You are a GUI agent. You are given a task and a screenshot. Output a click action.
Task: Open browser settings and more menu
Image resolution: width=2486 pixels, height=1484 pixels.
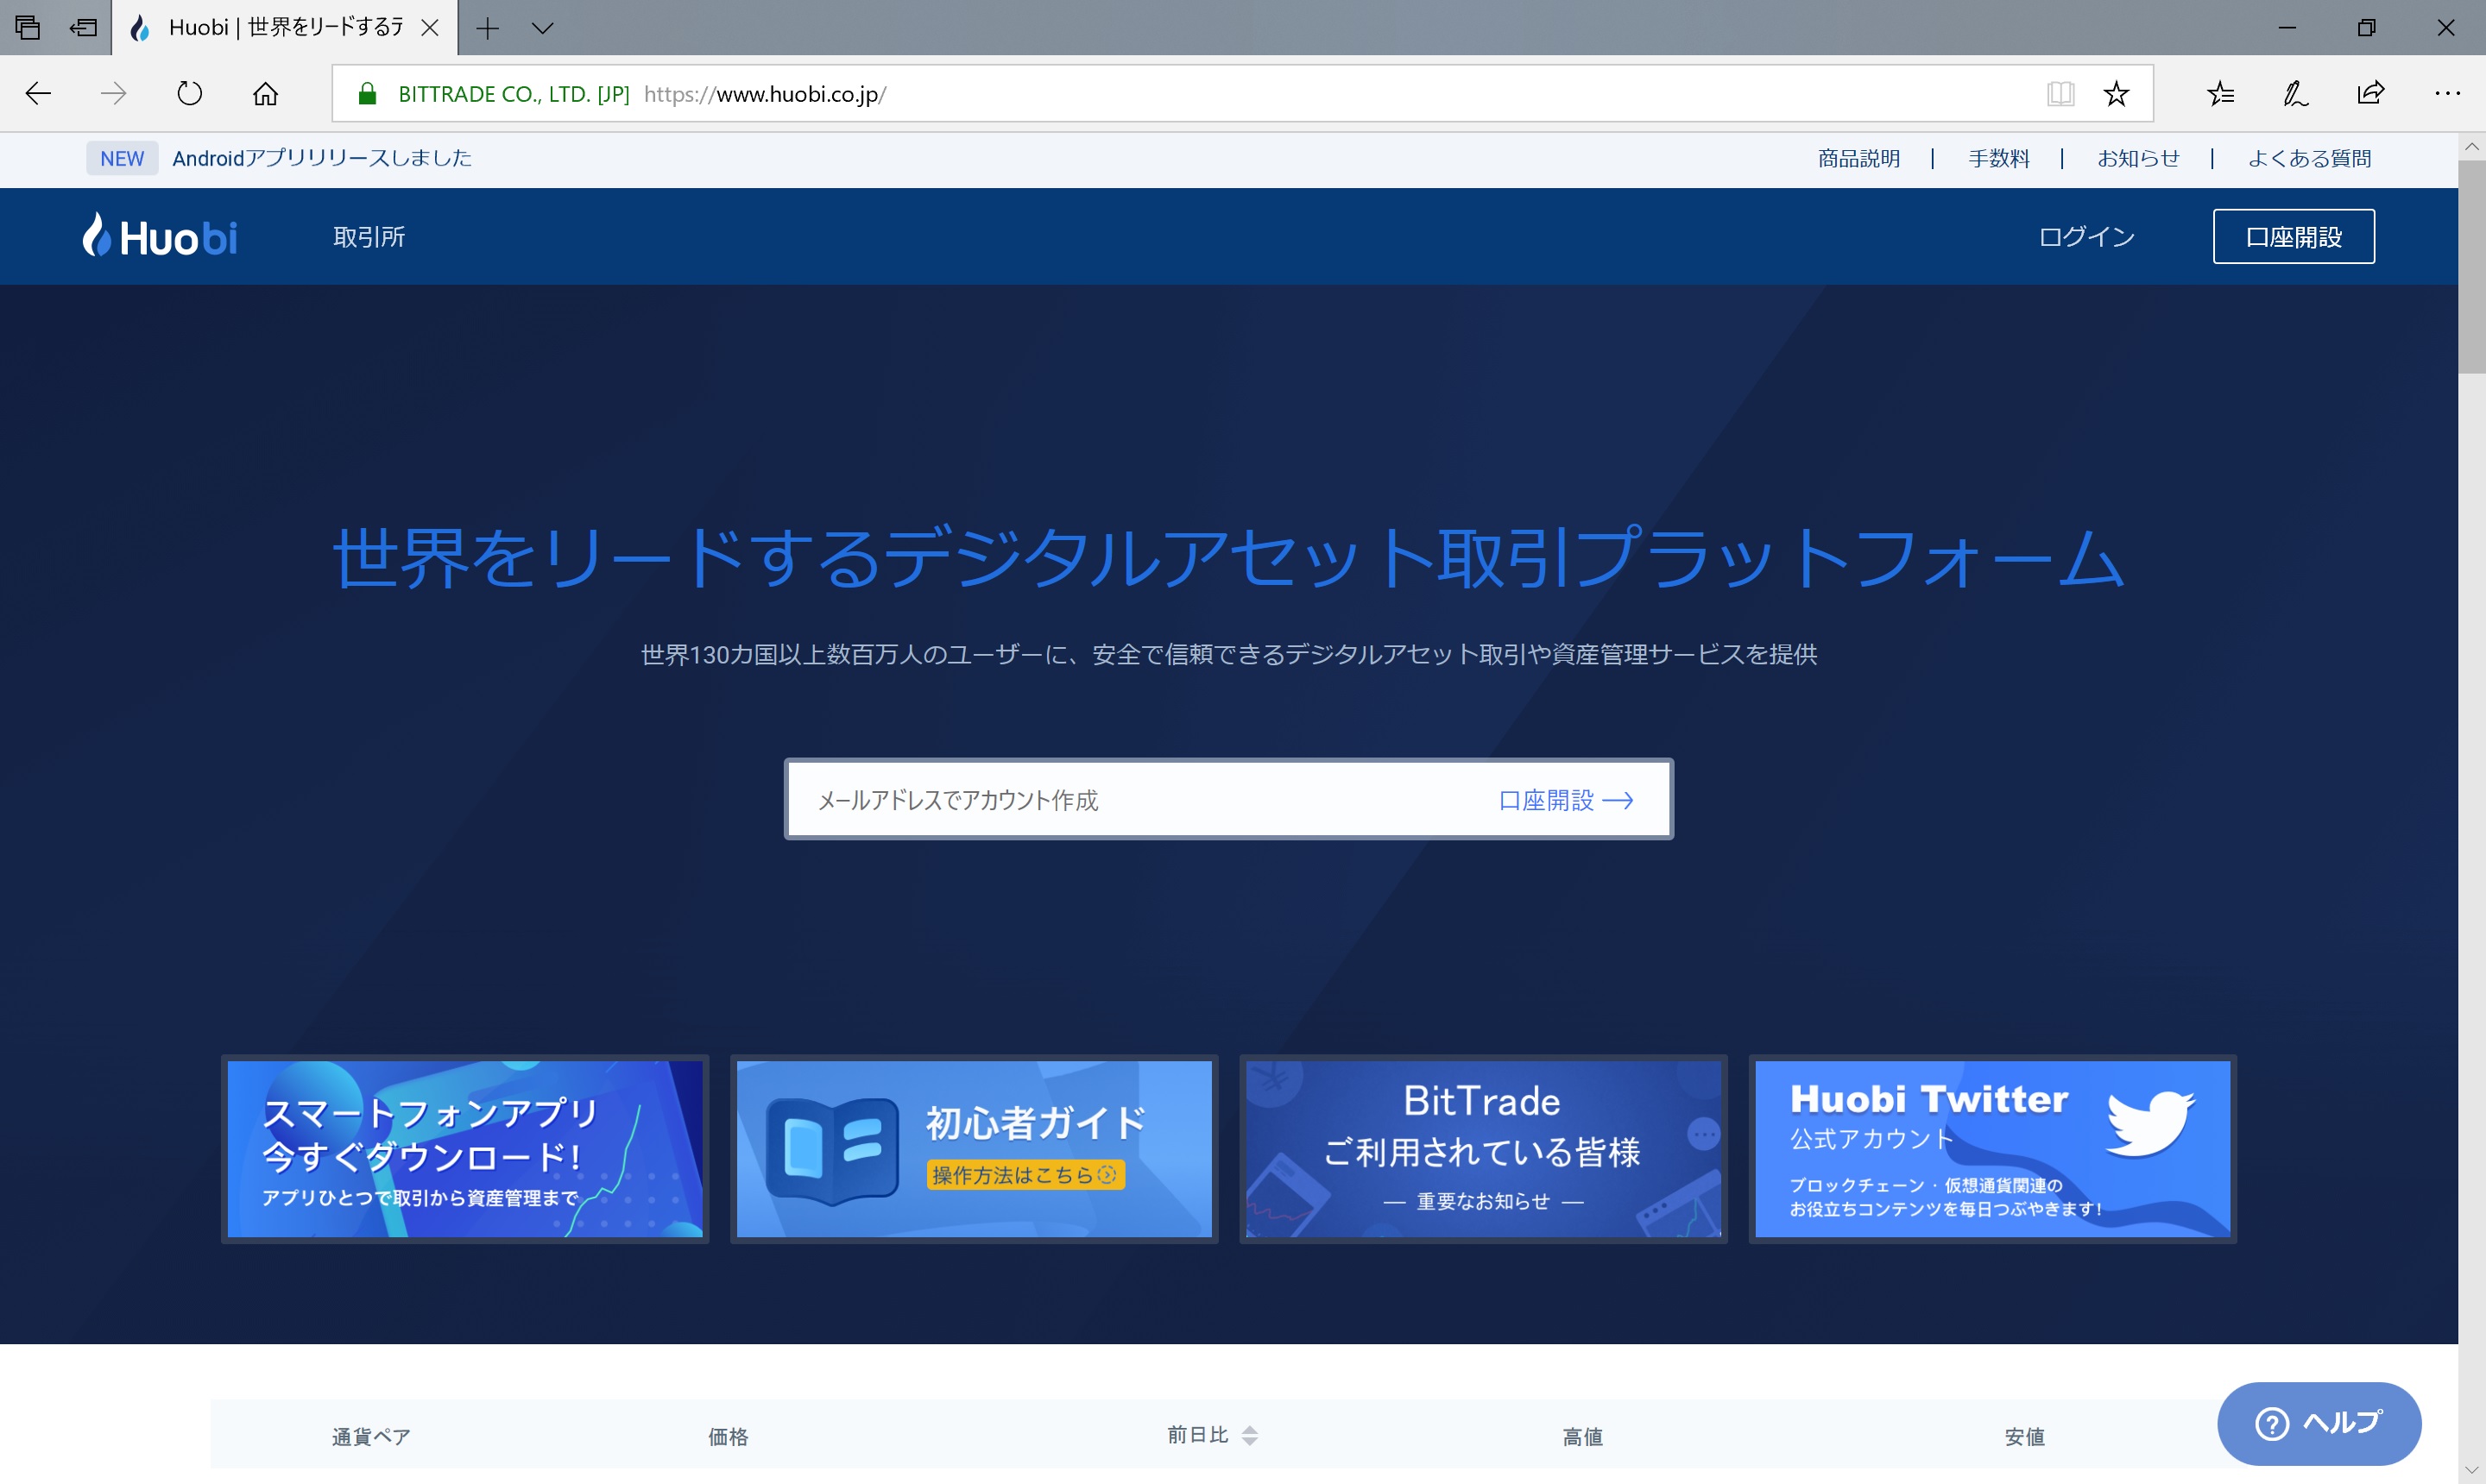2447,94
